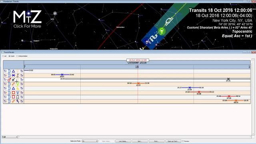Select the Interpretation radio button

point(17,56)
